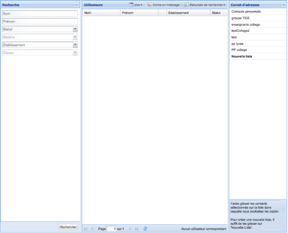Viewport: 288px width, 233px height.
Task: Select testCollege2 list
Action: coord(258,31)
